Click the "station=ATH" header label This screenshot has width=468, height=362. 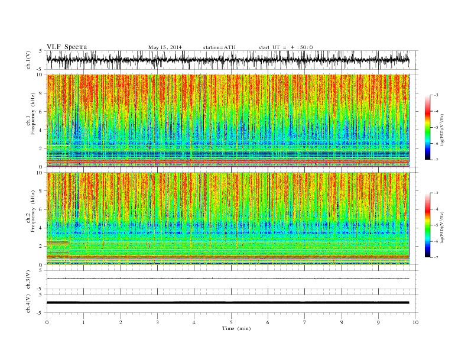219,47
